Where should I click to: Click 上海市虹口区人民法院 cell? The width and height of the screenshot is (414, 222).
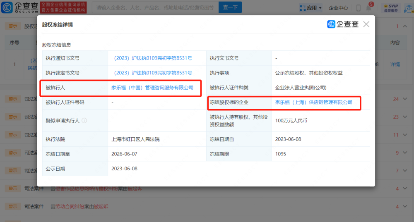tap(135, 139)
